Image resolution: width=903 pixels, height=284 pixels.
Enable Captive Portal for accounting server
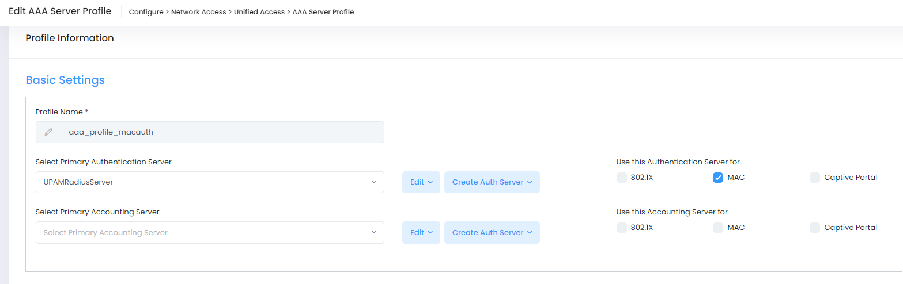[x=815, y=228]
